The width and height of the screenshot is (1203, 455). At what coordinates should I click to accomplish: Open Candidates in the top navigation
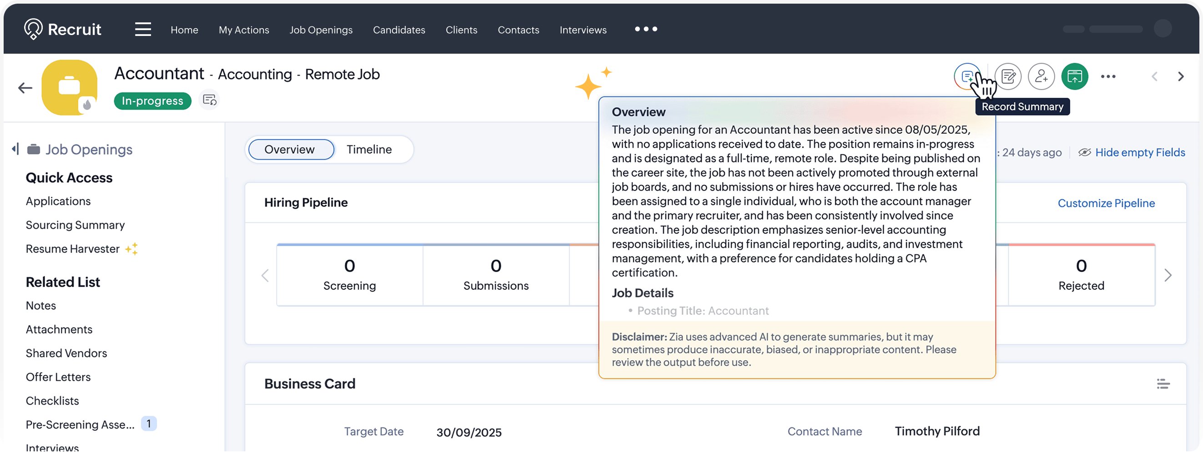click(x=399, y=30)
